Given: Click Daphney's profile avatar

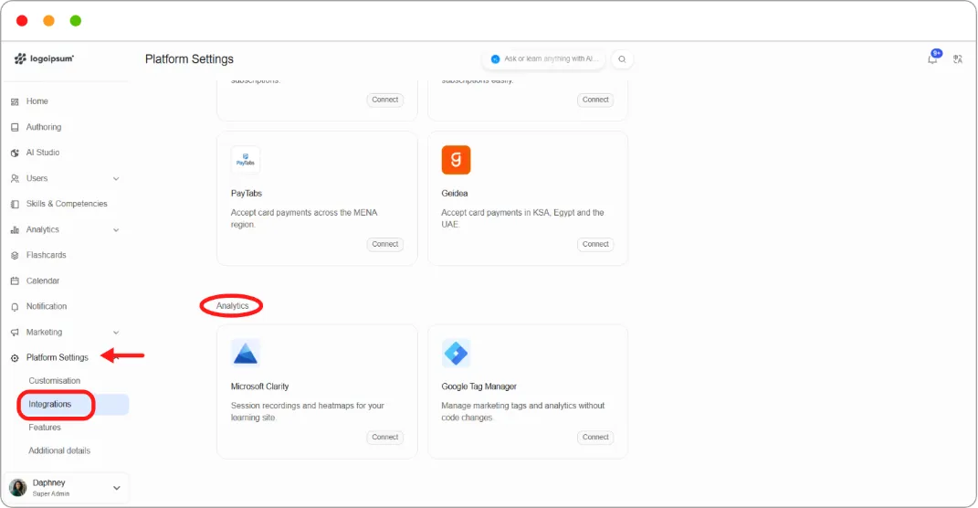Looking at the screenshot, I should tap(18, 487).
